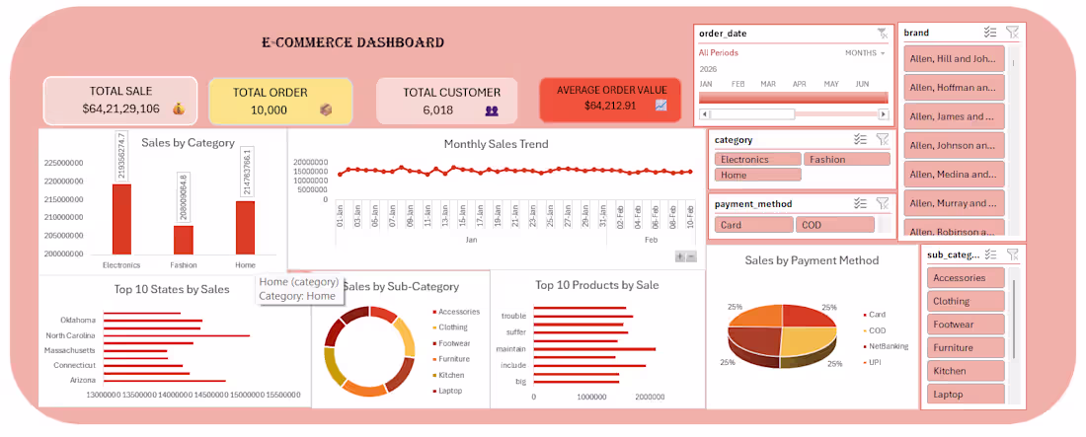Image resolution: width=1086 pixels, height=437 pixels.
Task: Toggle multi-select on the category slicer
Action: click(860, 139)
